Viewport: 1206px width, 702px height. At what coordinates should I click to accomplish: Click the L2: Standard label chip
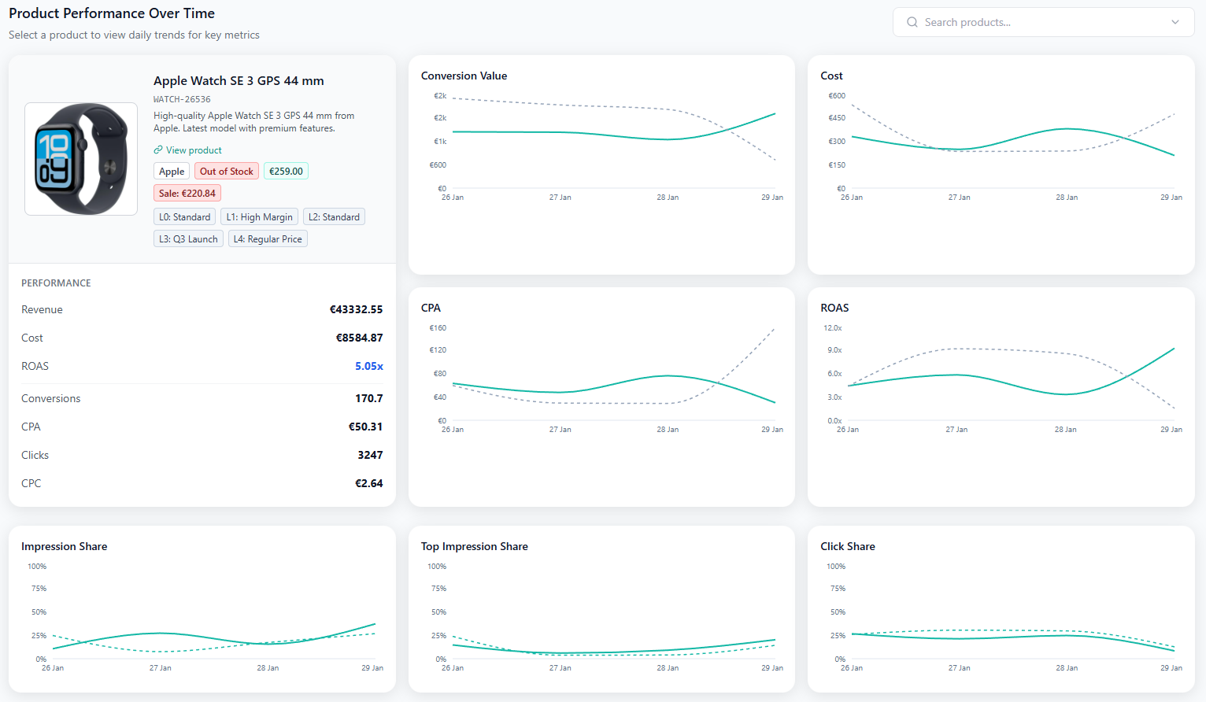[334, 216]
